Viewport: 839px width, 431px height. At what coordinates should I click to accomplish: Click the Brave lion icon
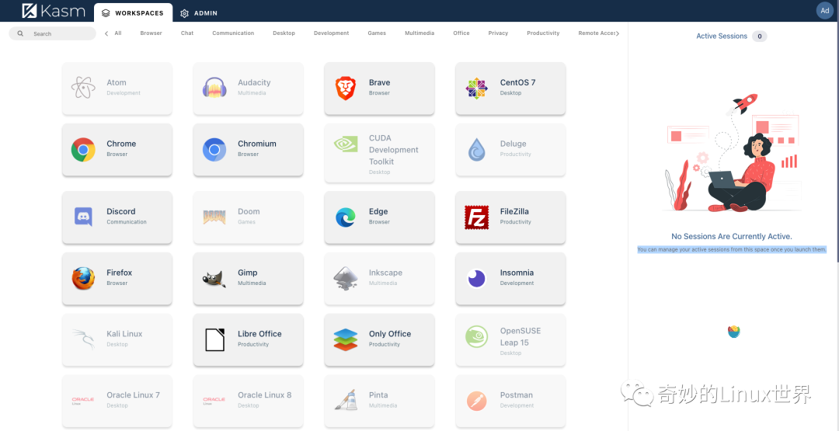[346, 88]
